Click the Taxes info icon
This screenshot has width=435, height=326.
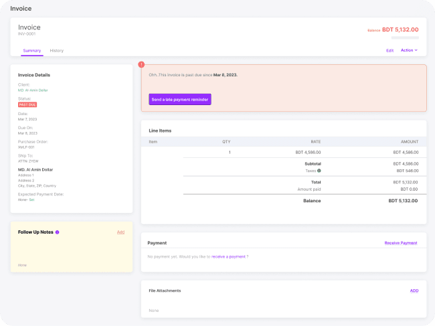319,171
